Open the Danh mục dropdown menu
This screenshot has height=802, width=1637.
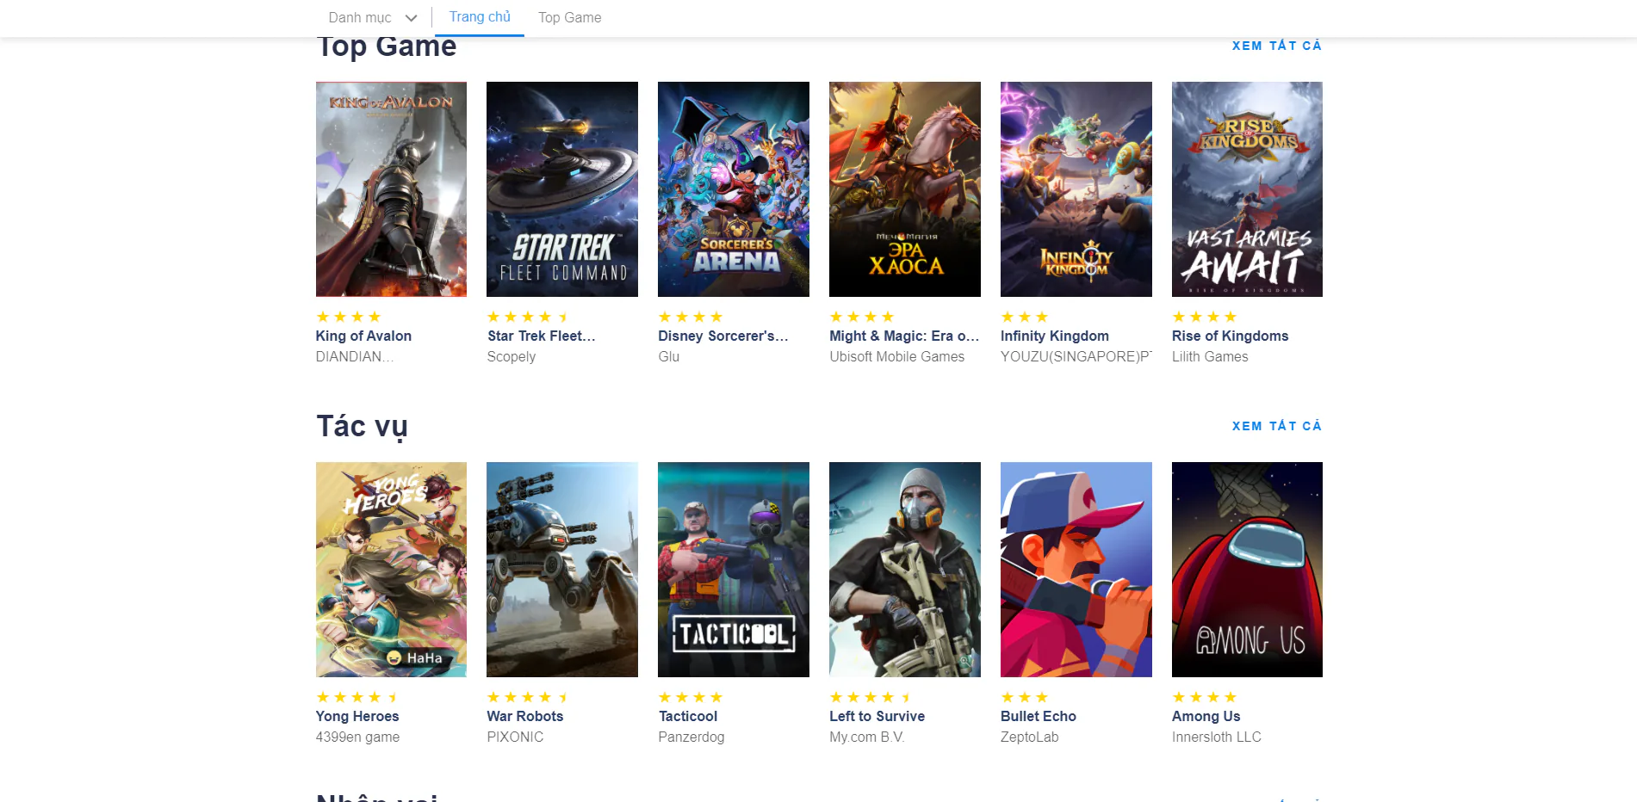click(372, 17)
